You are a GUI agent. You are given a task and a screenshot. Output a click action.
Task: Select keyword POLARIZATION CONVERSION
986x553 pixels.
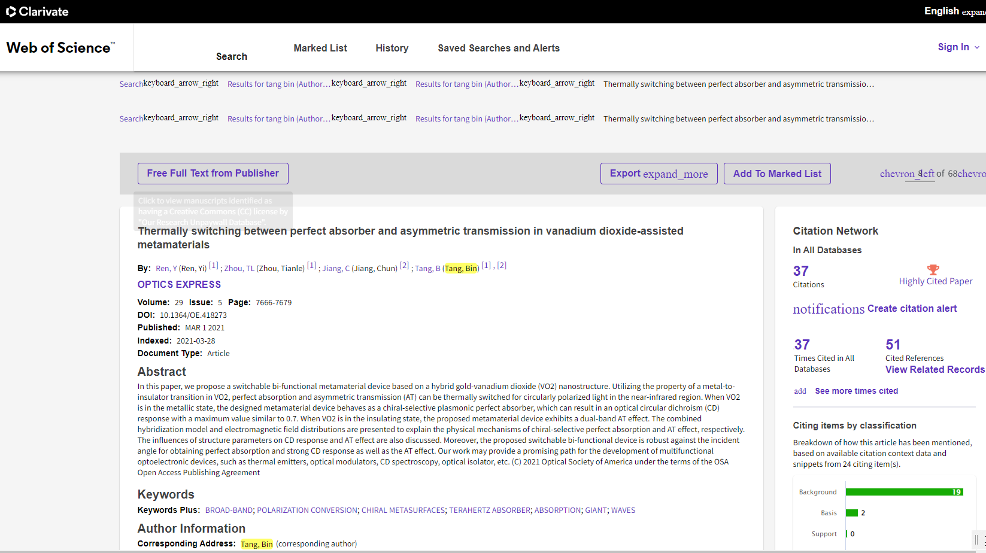pos(307,511)
